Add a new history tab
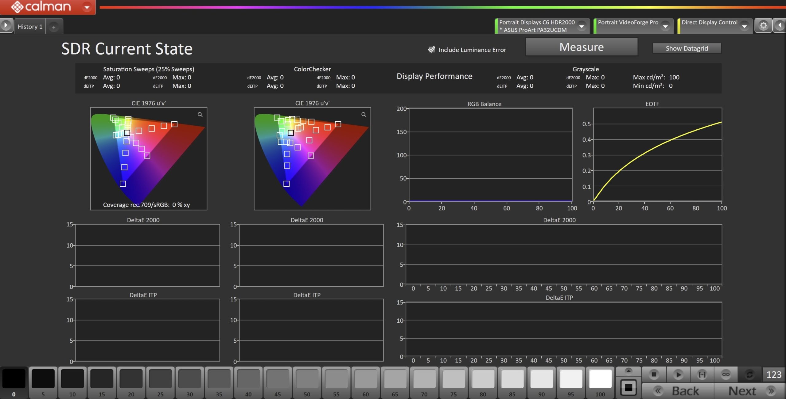786x399 pixels. pyautogui.click(x=54, y=27)
